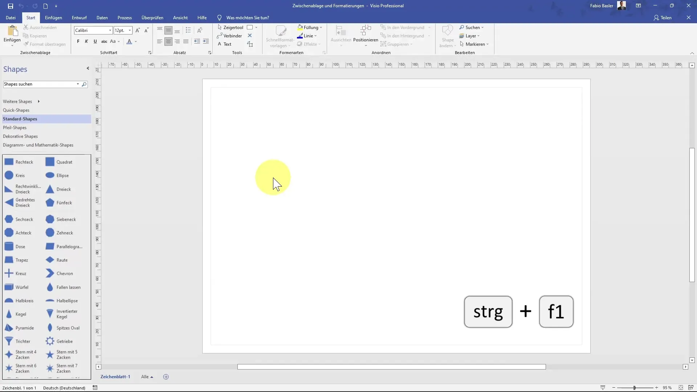Open the font name Calibri dropdown
The image size is (697, 392).
pyautogui.click(x=110, y=30)
